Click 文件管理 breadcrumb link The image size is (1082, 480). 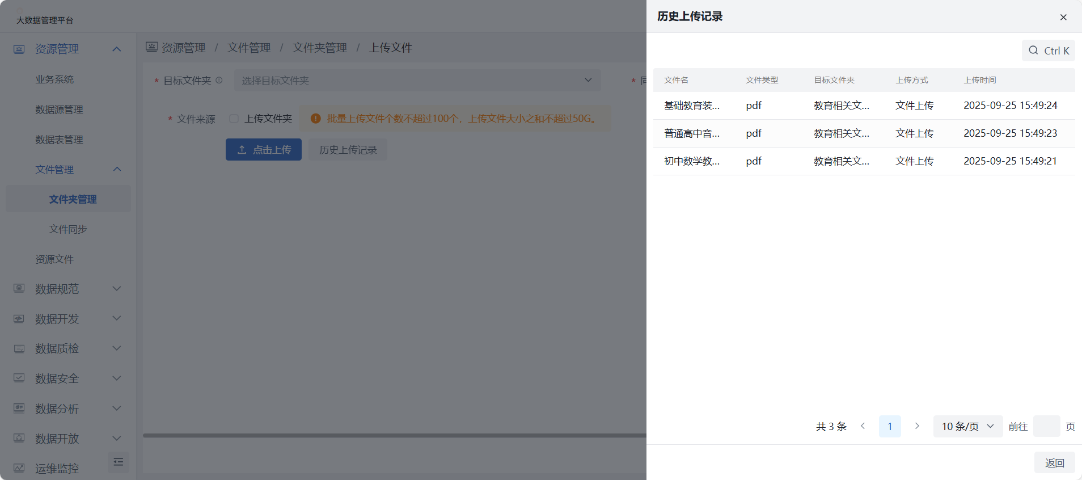pos(249,48)
